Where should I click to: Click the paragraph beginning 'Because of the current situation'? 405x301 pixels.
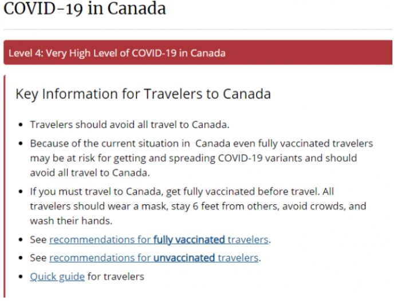click(200, 157)
